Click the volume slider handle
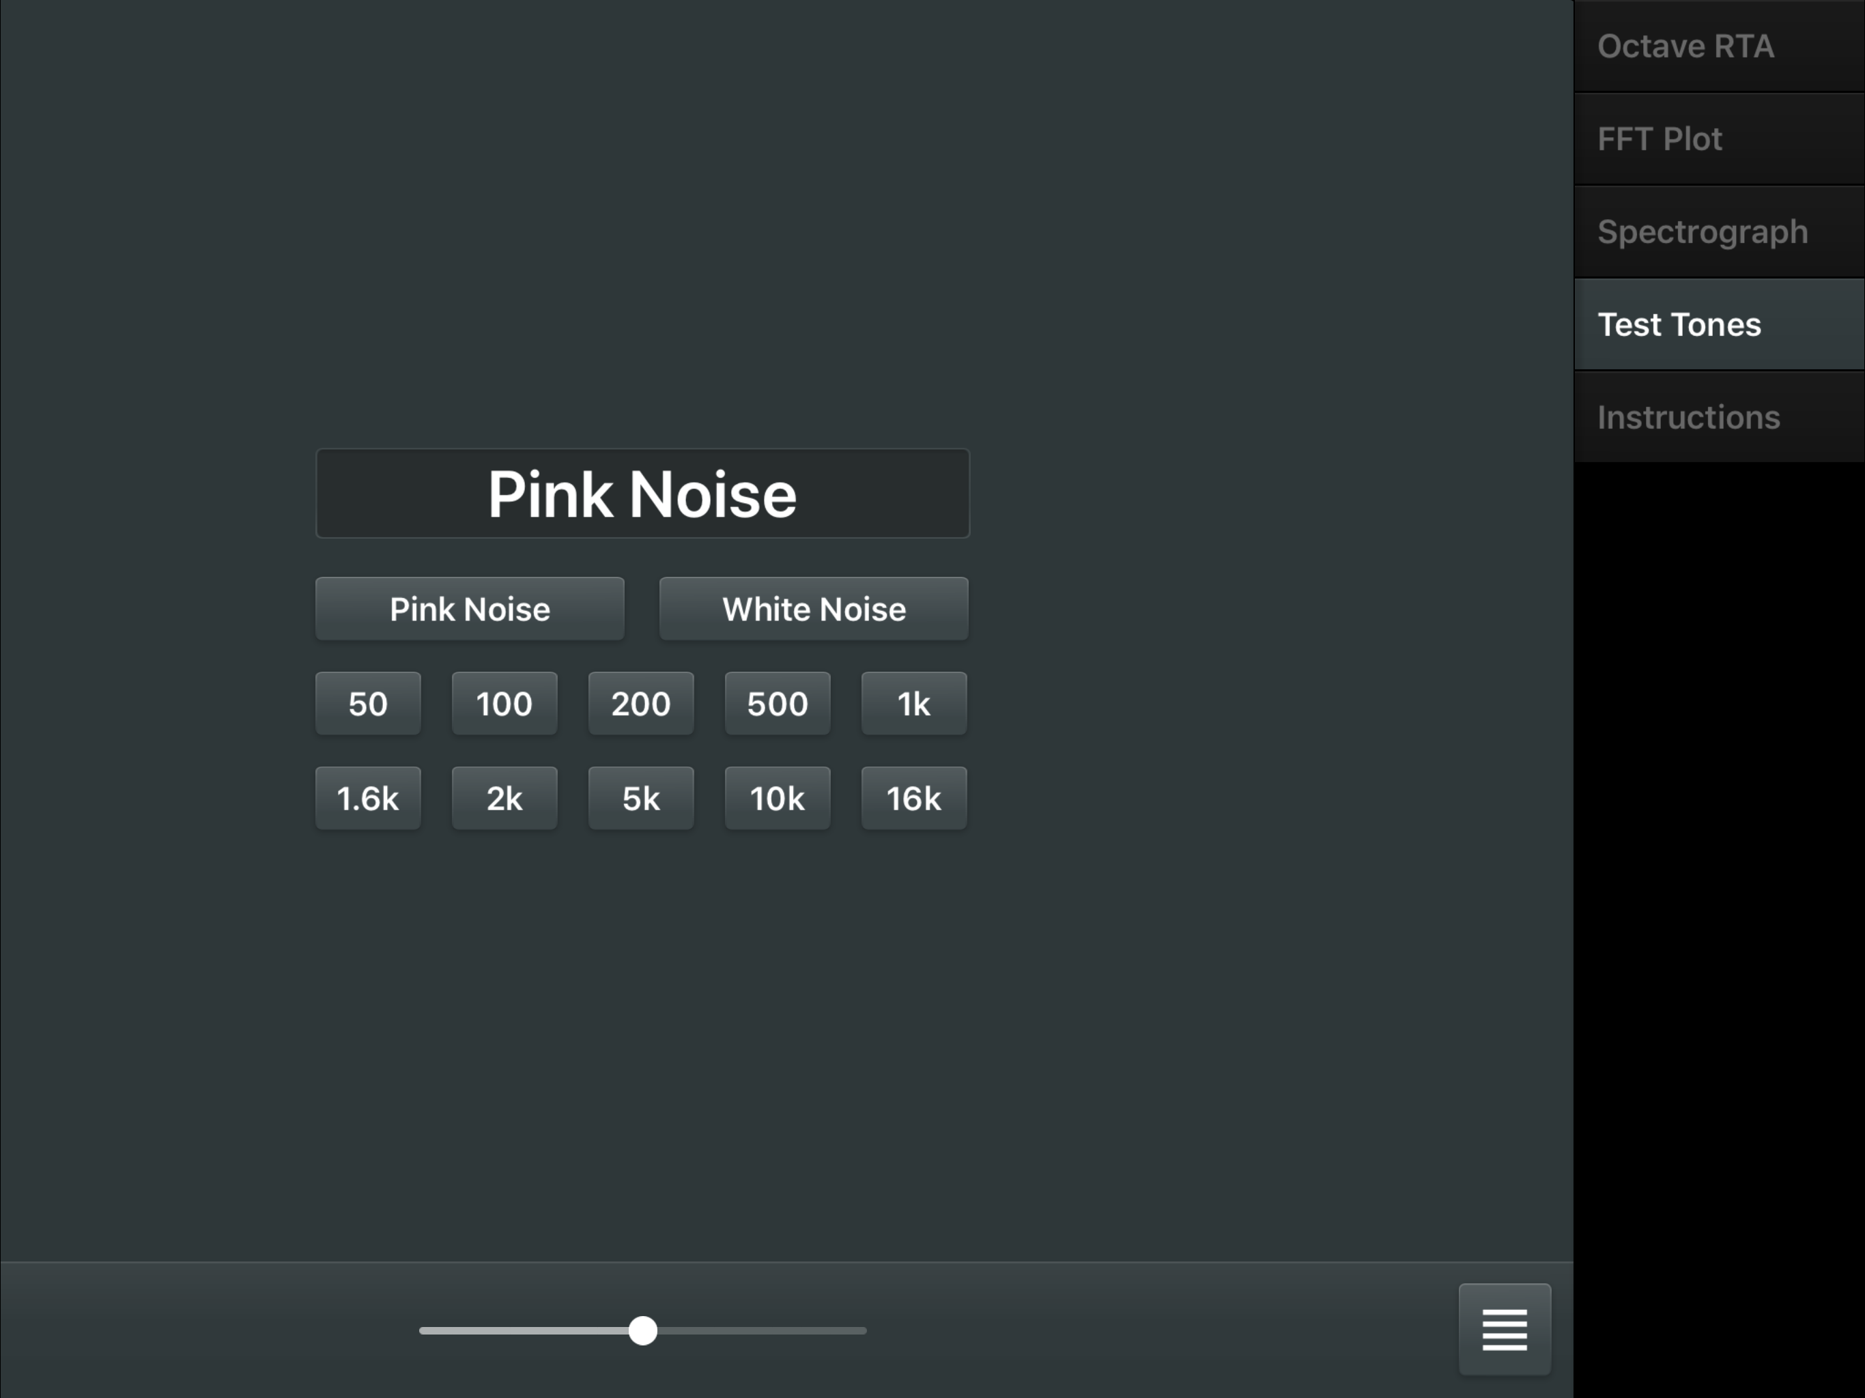1865x1398 pixels. 642,1330
